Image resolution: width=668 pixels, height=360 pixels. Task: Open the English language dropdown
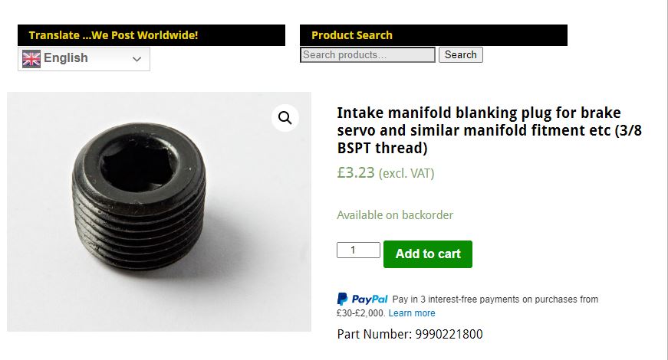84,59
